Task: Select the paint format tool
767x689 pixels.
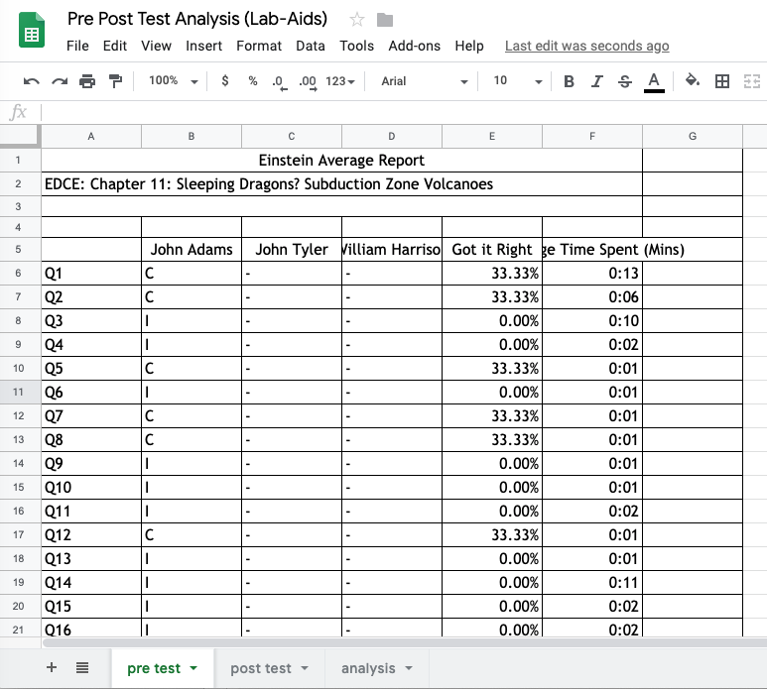Action: tap(115, 81)
